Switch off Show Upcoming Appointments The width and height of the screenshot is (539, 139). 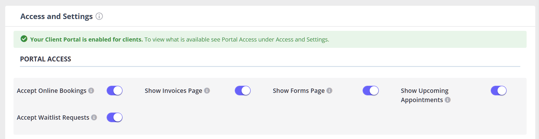click(x=499, y=91)
